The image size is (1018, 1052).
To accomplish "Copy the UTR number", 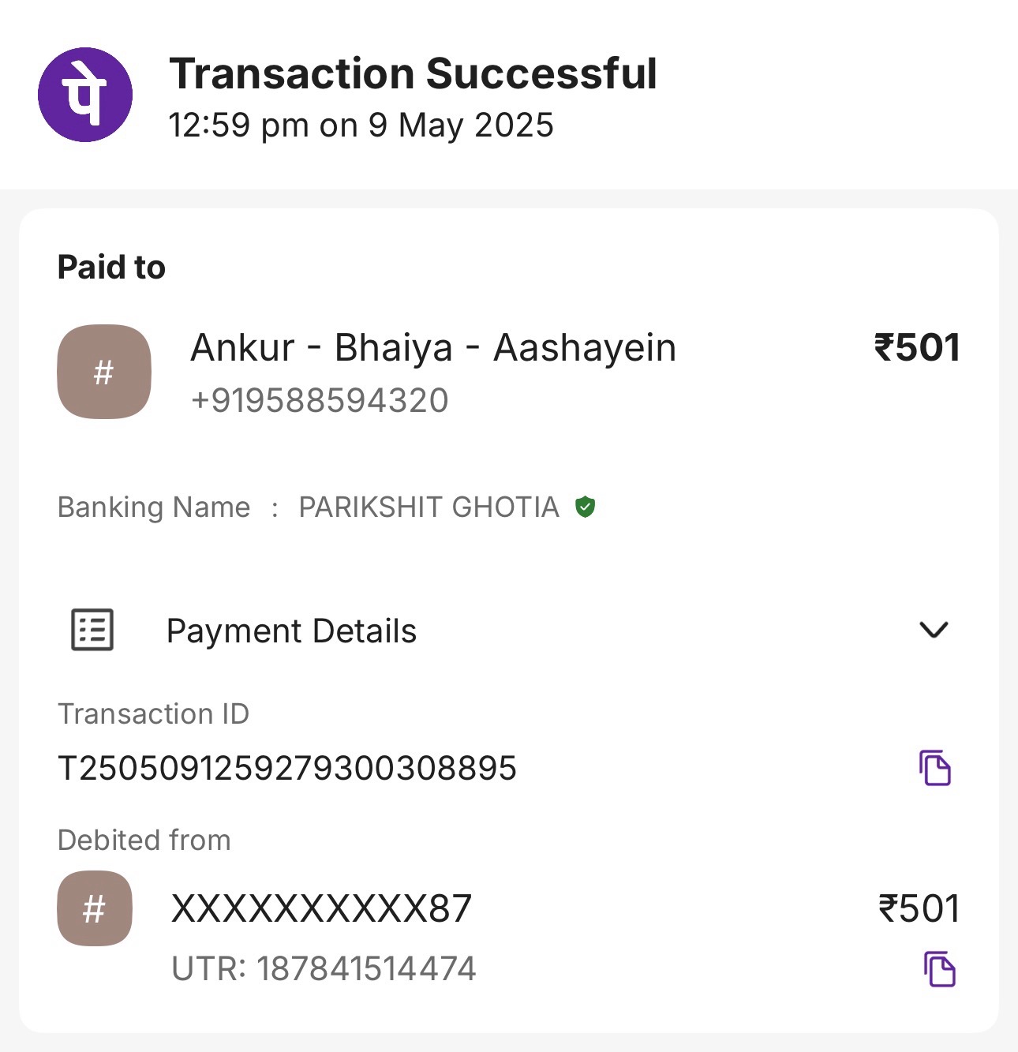I will point(939,969).
